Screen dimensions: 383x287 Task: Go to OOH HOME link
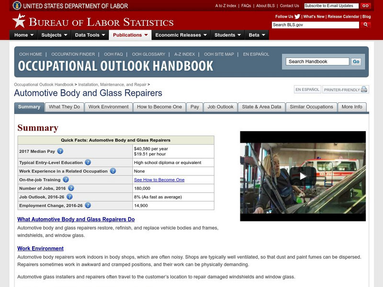coord(31,54)
